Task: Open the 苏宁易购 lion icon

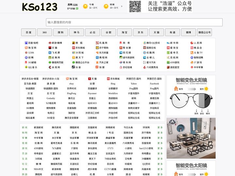Action: (x=97, y=48)
